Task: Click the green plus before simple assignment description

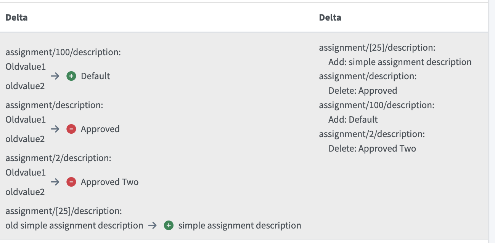Action: 168,225
